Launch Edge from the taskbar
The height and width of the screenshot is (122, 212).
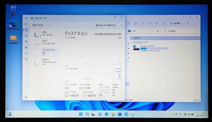[x=107, y=114]
